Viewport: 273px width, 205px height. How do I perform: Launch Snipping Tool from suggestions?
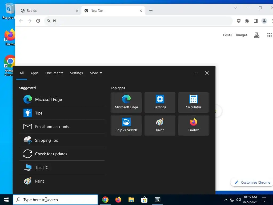[62, 140]
